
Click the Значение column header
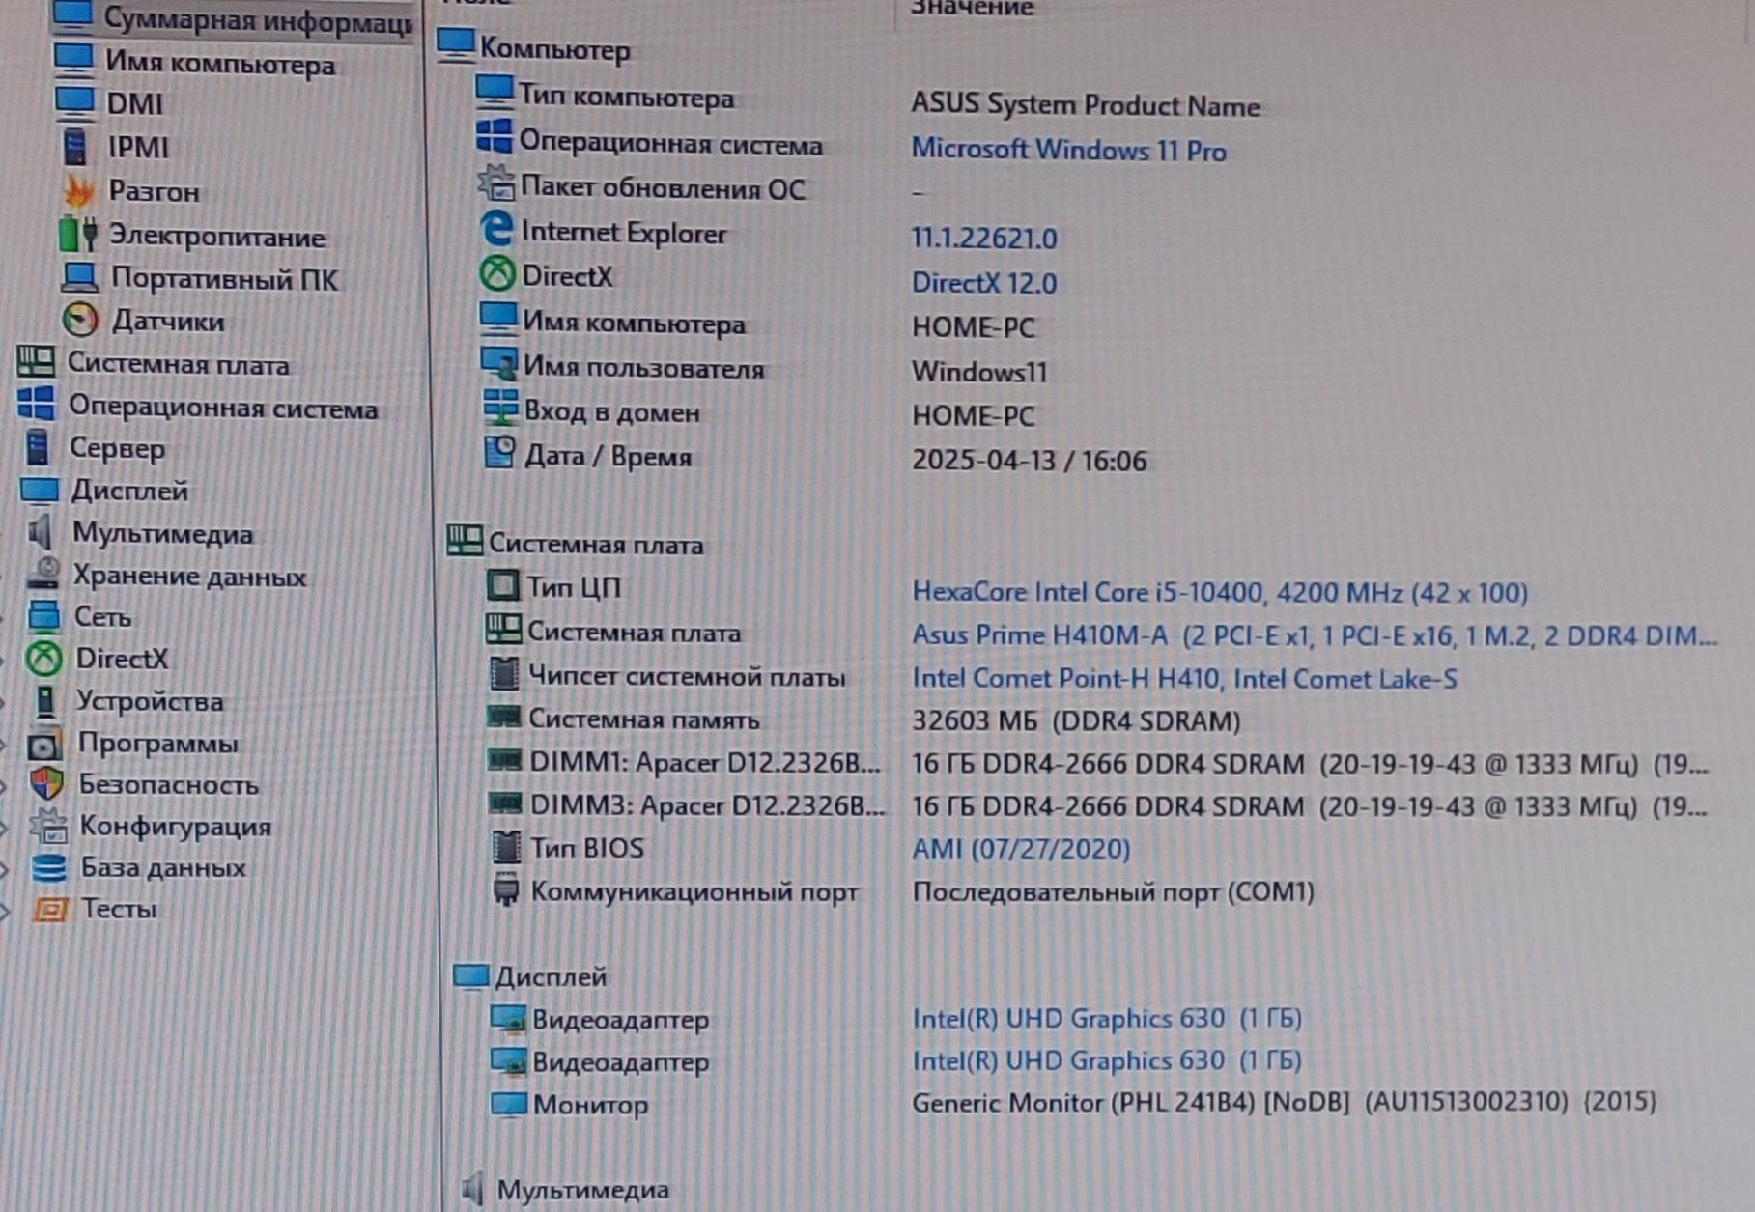972,9
